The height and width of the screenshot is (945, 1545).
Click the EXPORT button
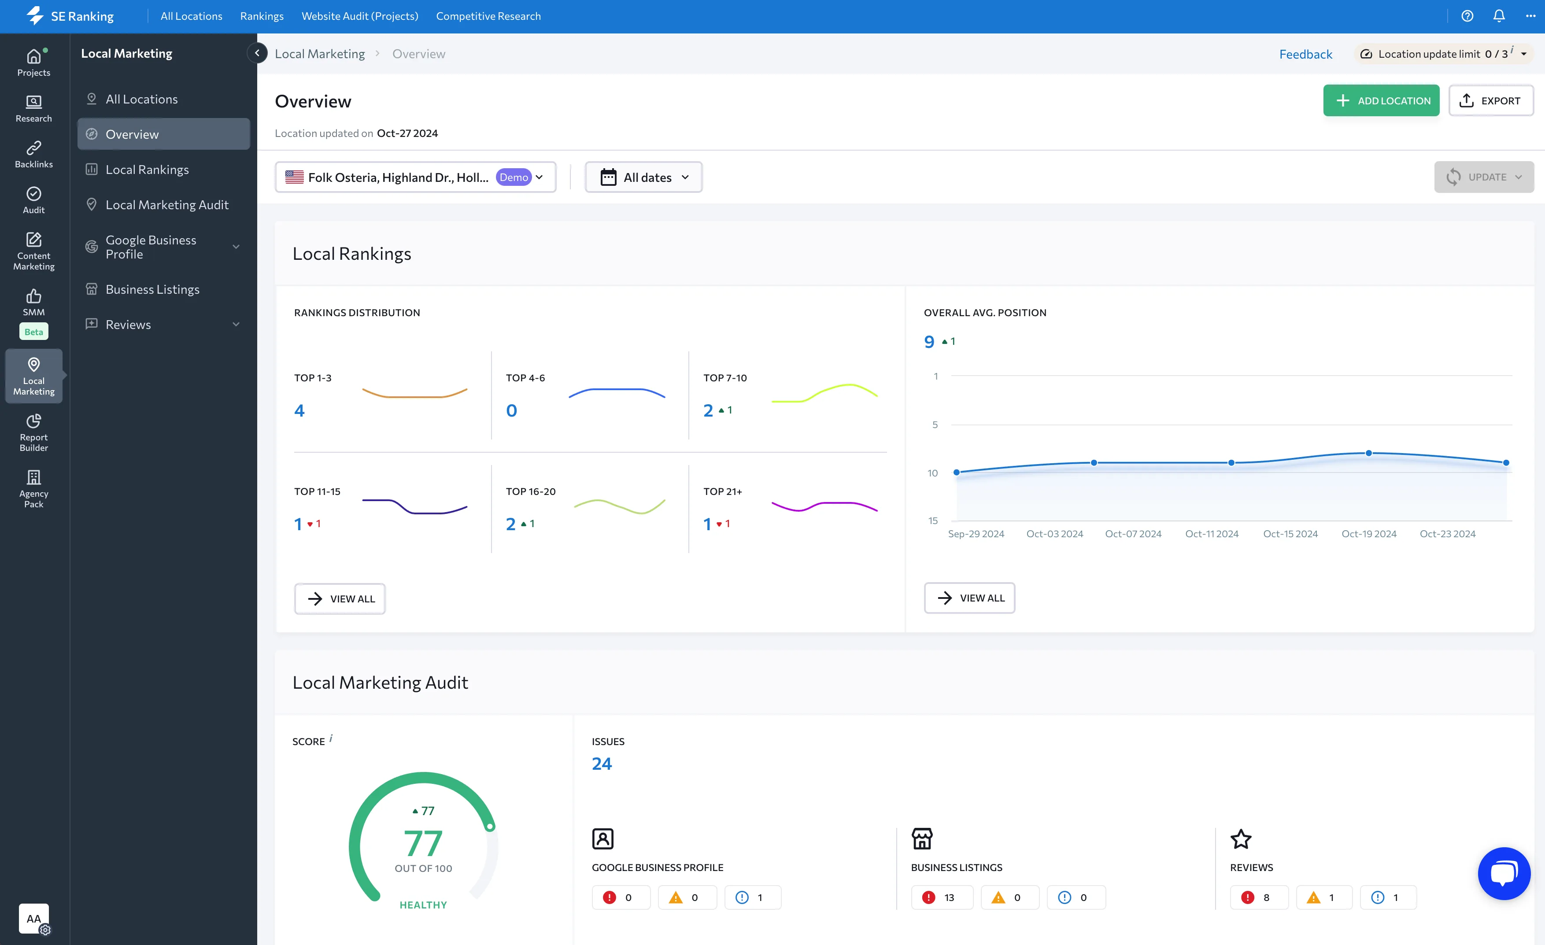click(1491, 100)
